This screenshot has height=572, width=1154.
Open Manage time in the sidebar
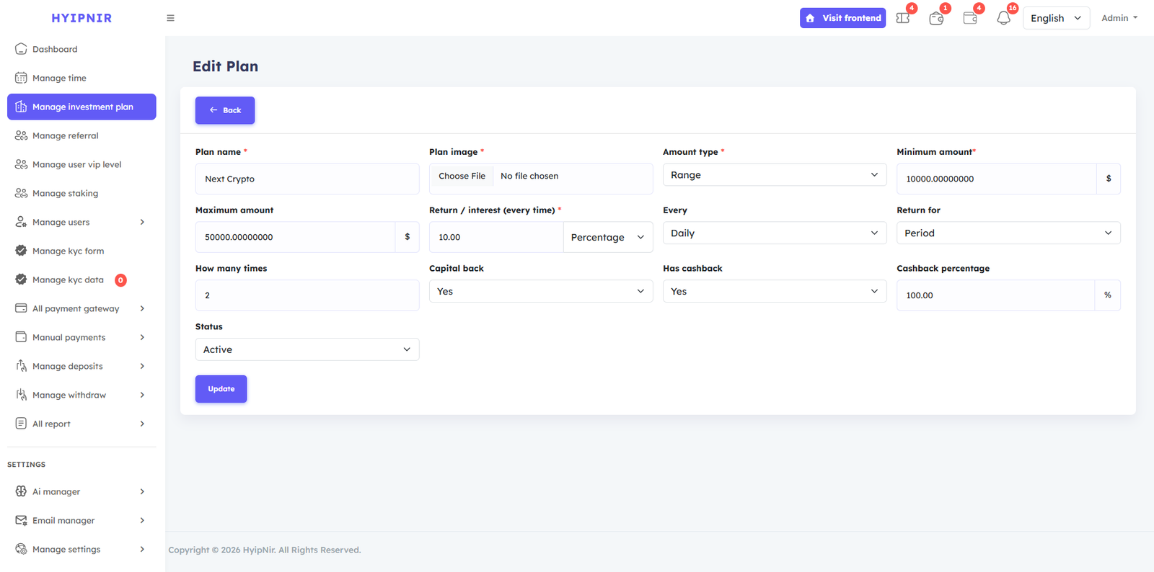(x=59, y=78)
